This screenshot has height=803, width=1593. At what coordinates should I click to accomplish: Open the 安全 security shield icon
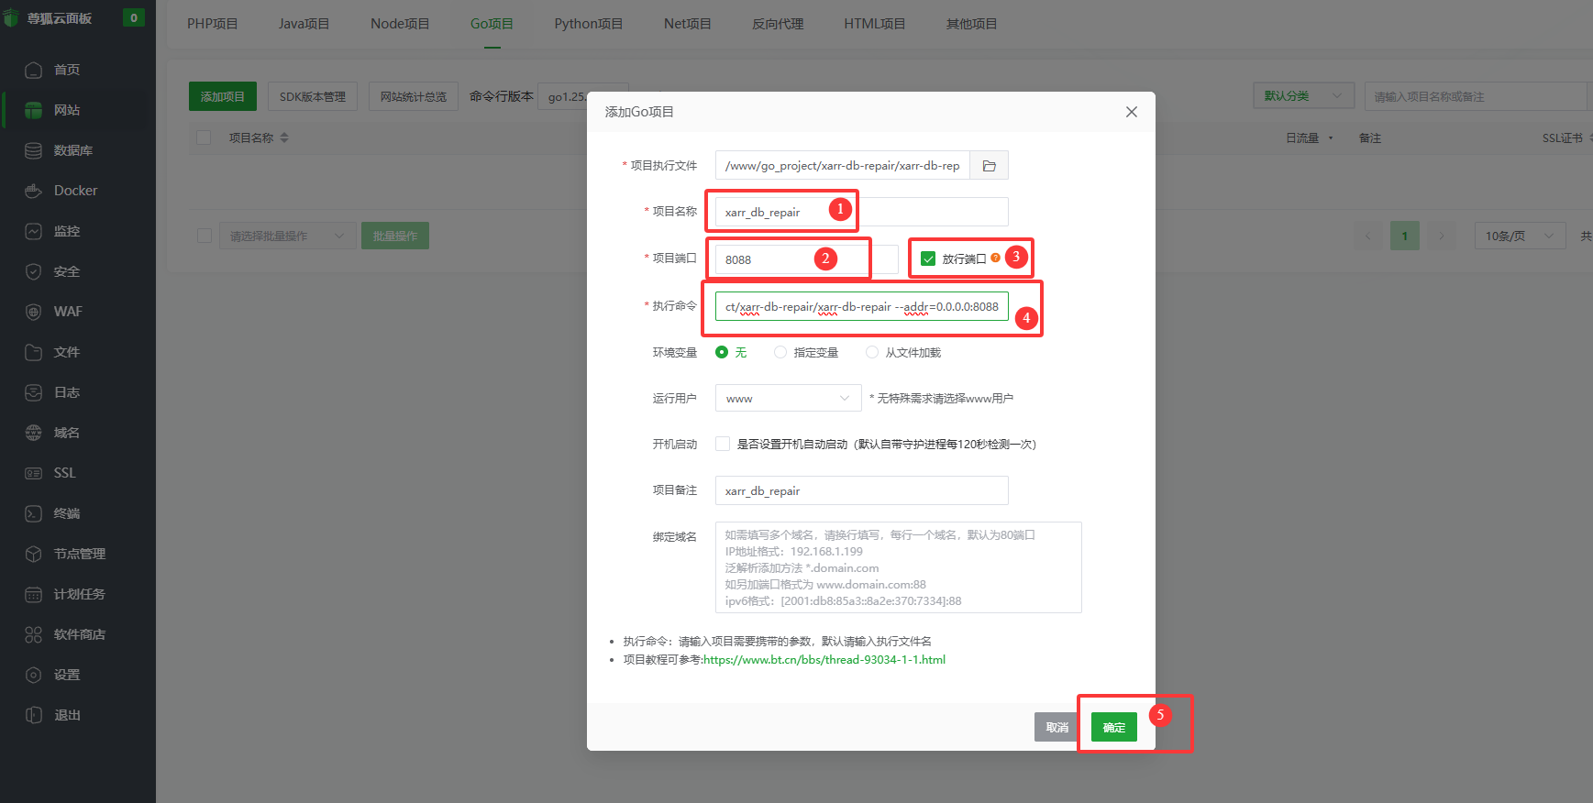(x=34, y=271)
